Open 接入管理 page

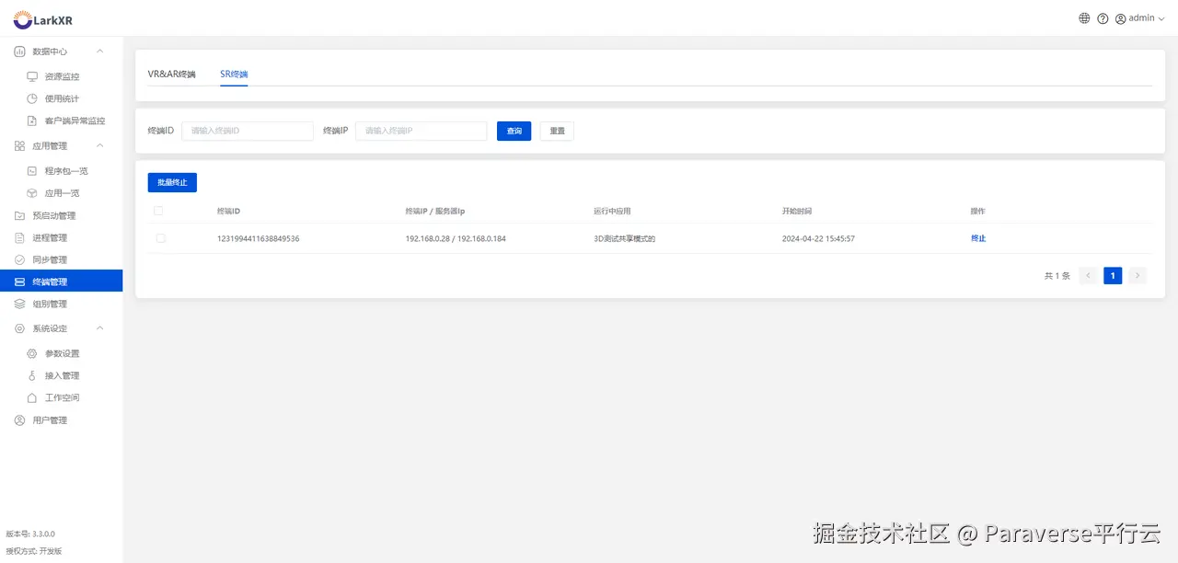(x=62, y=376)
